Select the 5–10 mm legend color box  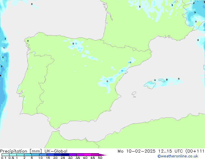pyautogui.click(x=35, y=155)
